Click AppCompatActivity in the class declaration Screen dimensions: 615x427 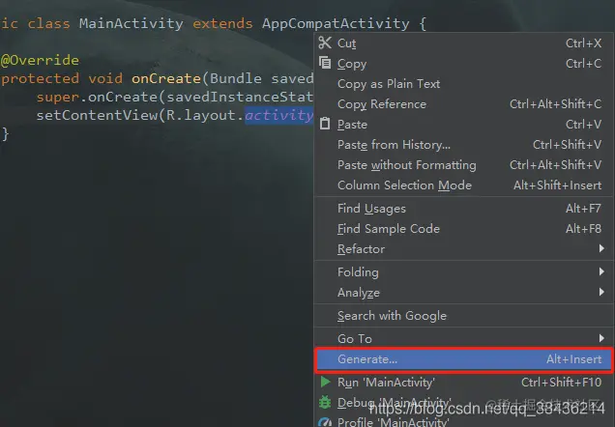336,23
